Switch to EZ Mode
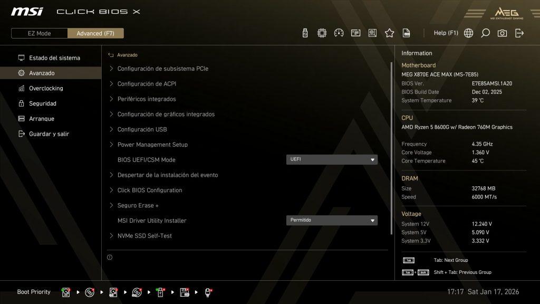The image size is (540, 304). point(39,33)
